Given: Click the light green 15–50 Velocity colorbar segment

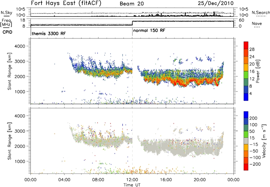Looking at the screenshot, I should pos(246,134).
